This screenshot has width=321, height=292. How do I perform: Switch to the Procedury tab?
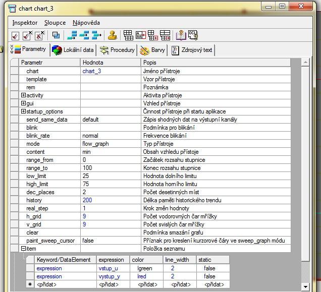(117, 50)
